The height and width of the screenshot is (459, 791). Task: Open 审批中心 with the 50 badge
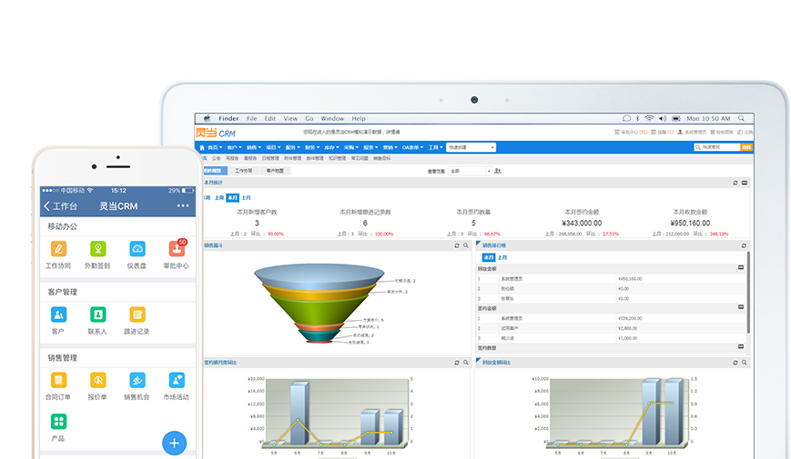(176, 249)
